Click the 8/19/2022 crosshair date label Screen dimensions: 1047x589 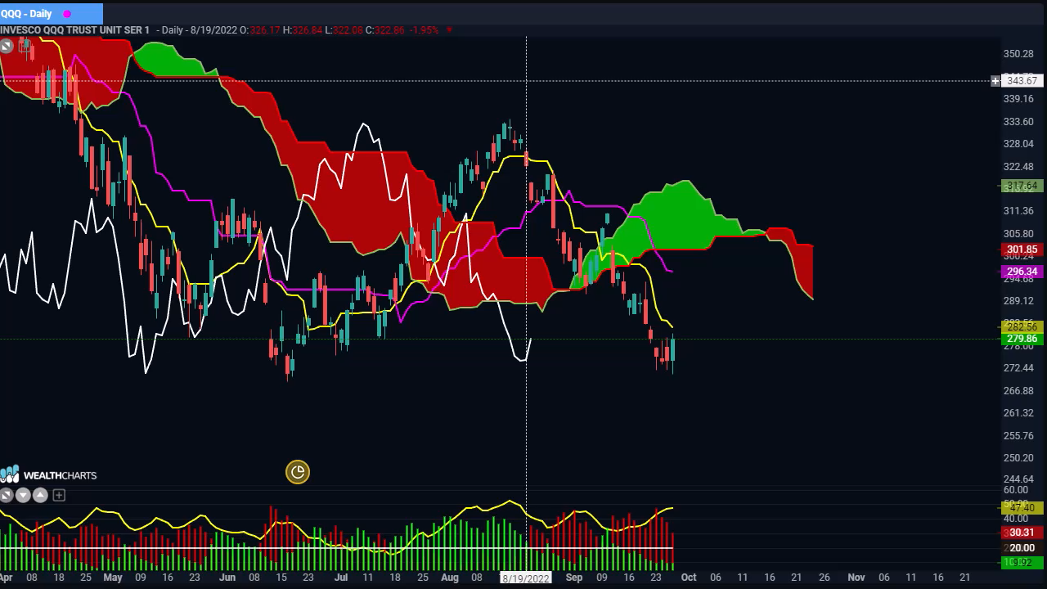(x=526, y=578)
